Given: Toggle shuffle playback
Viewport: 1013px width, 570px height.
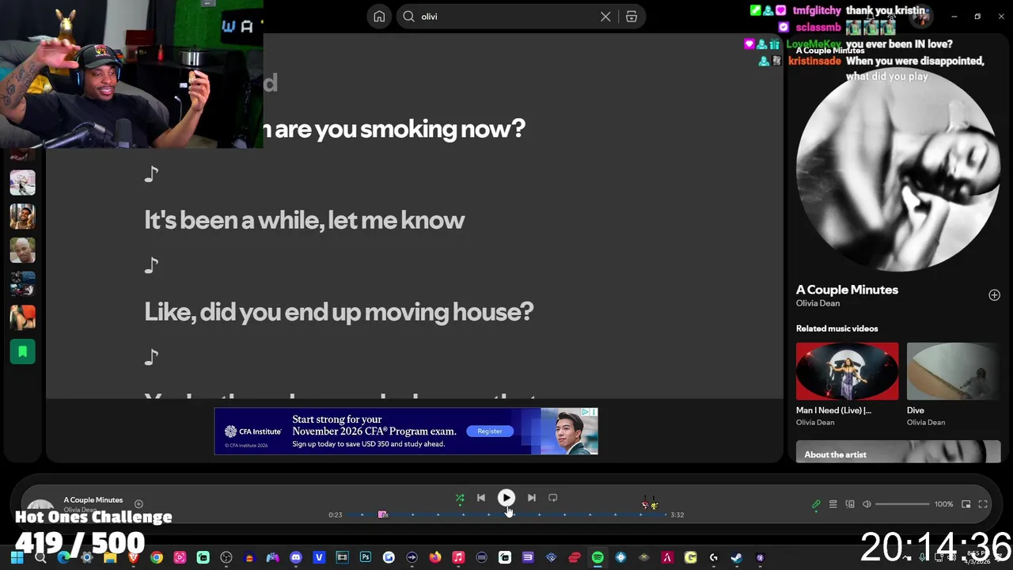Looking at the screenshot, I should pos(460,498).
